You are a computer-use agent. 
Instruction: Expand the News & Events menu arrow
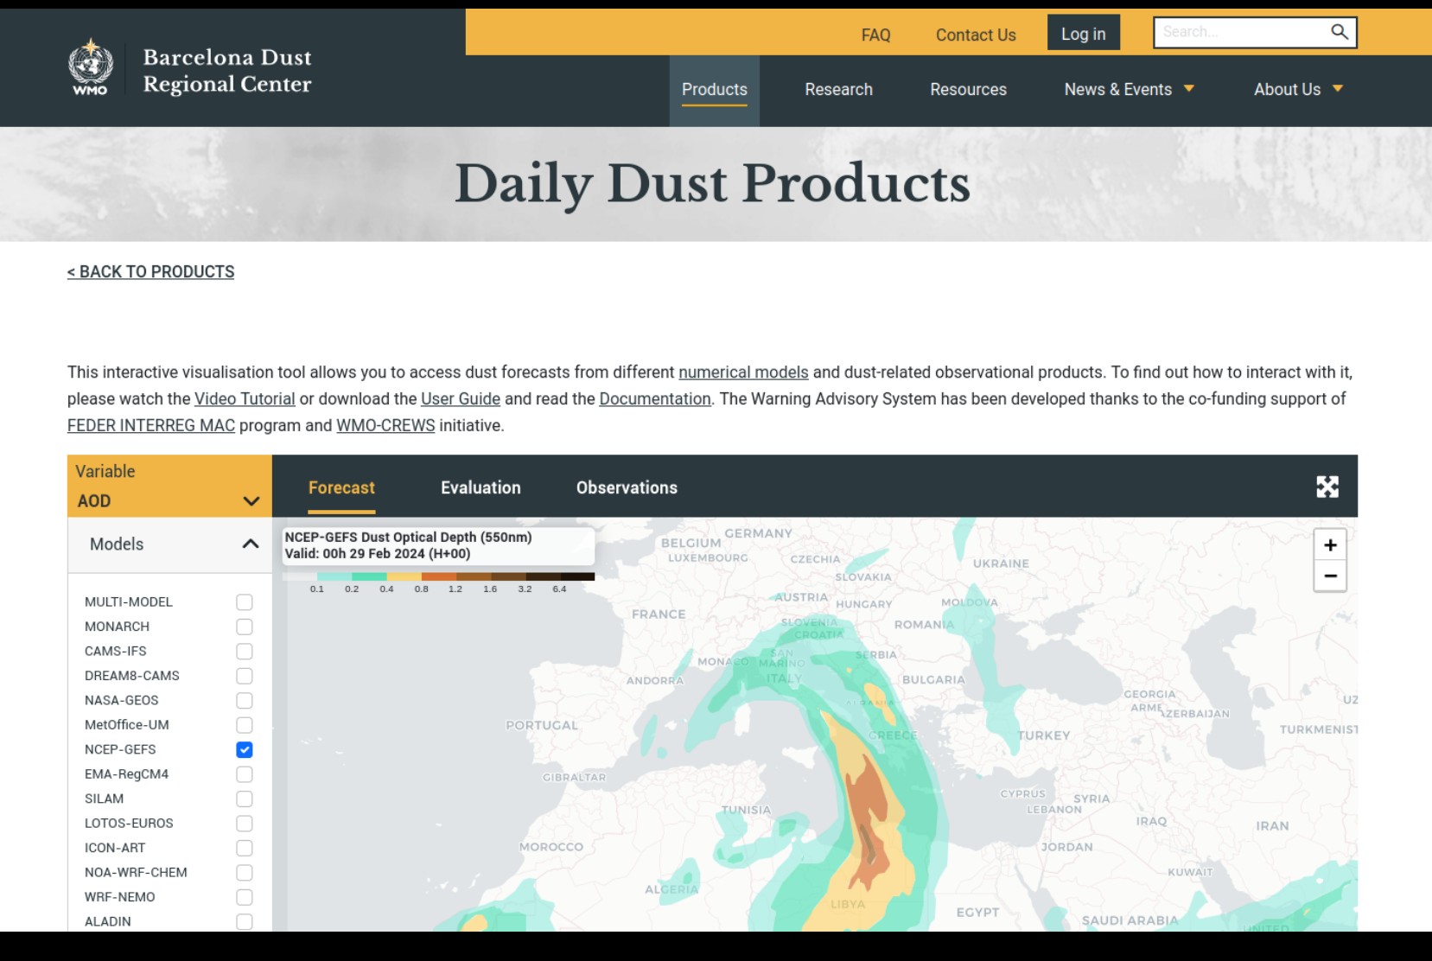1189,89
